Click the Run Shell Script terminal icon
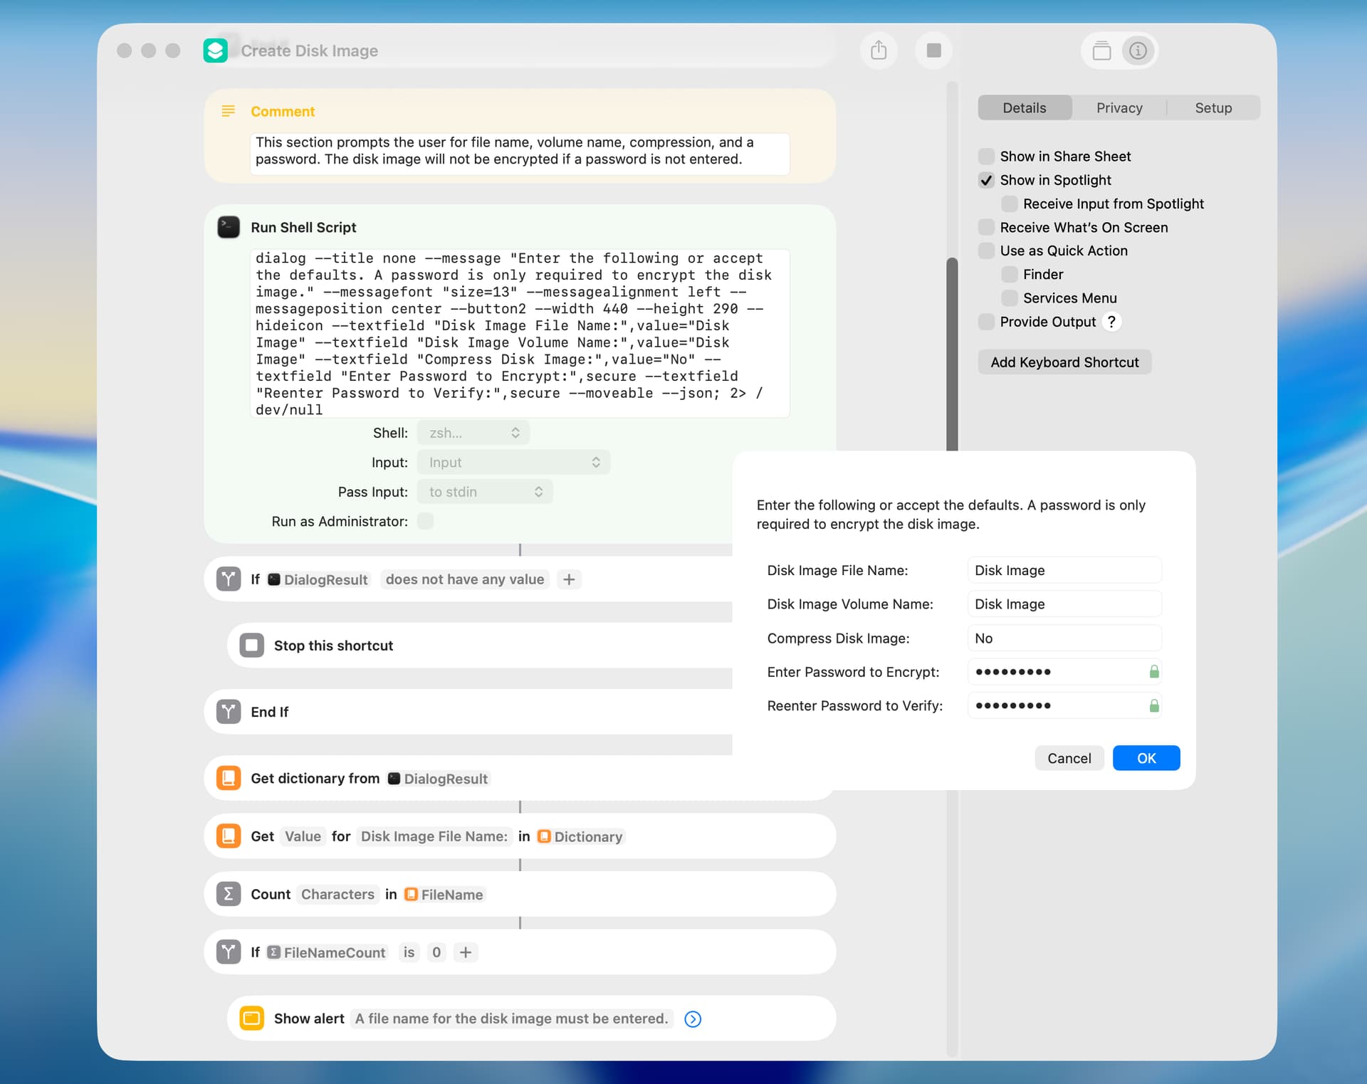 click(229, 227)
